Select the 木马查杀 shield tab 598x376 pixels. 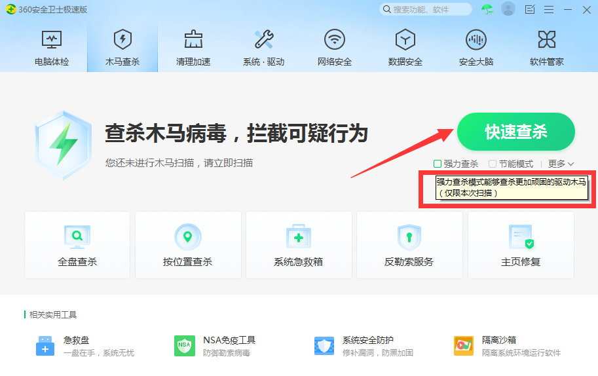point(122,47)
